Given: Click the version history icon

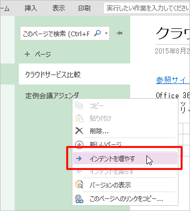Looking at the screenshot, I should [79, 185].
